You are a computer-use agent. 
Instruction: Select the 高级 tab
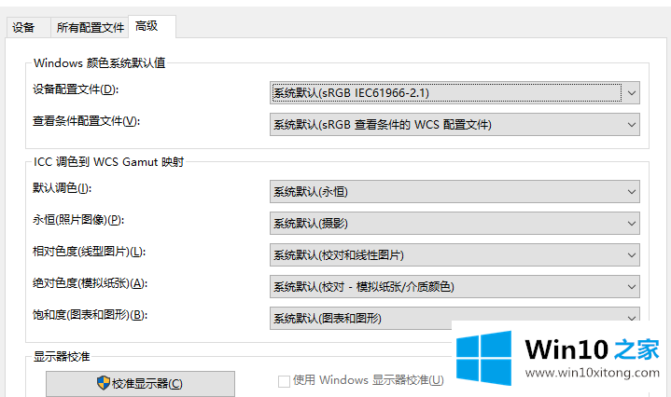[147, 26]
